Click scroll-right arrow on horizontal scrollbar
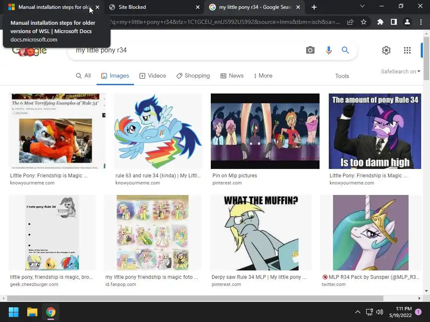Image resolution: width=430 pixels, height=322 pixels. 420,298
